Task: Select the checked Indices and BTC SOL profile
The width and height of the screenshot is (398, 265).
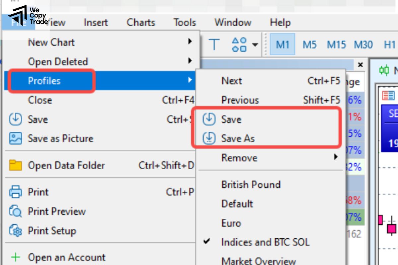Action: (x=265, y=242)
